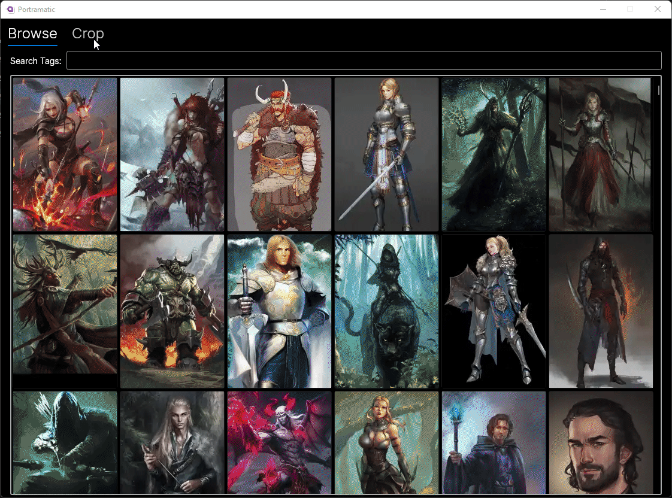Click the Portramatic logo icon
The image size is (672, 498).
tap(9, 9)
